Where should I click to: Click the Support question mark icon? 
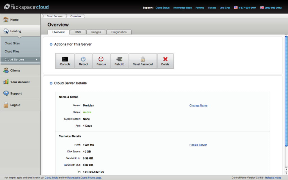(6, 93)
